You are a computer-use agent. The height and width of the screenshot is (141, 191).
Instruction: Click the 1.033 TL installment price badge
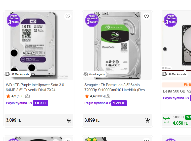pos(40,103)
